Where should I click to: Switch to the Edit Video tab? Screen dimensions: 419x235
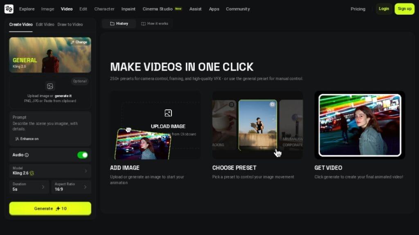point(45,24)
